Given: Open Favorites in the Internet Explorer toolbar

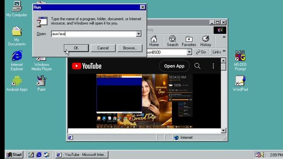Looking at the screenshot, I should click(x=189, y=41).
